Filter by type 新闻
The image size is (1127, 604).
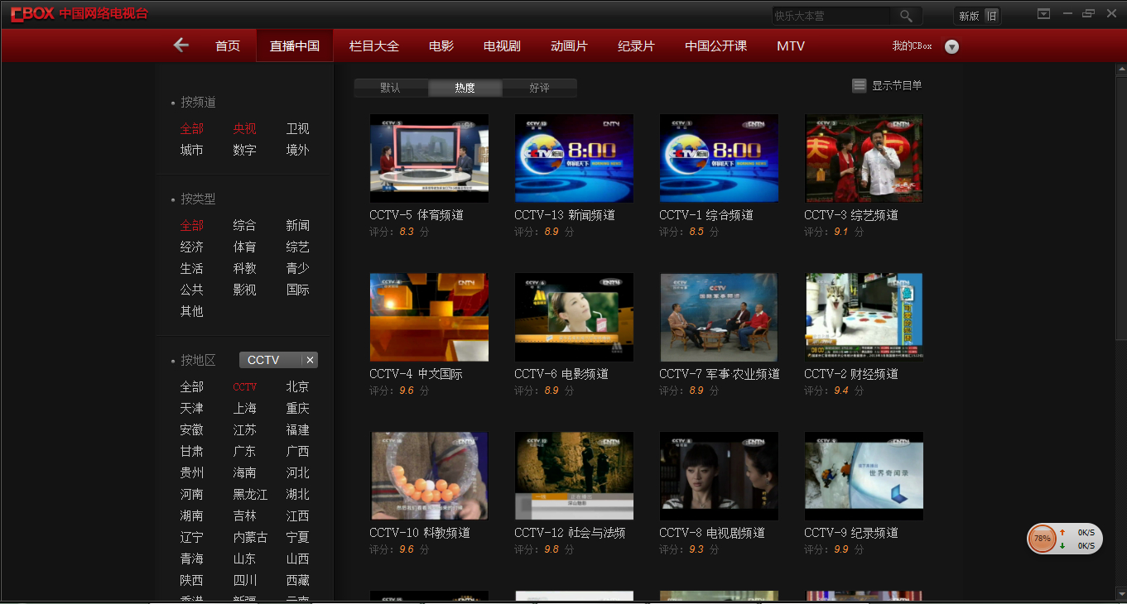297,225
